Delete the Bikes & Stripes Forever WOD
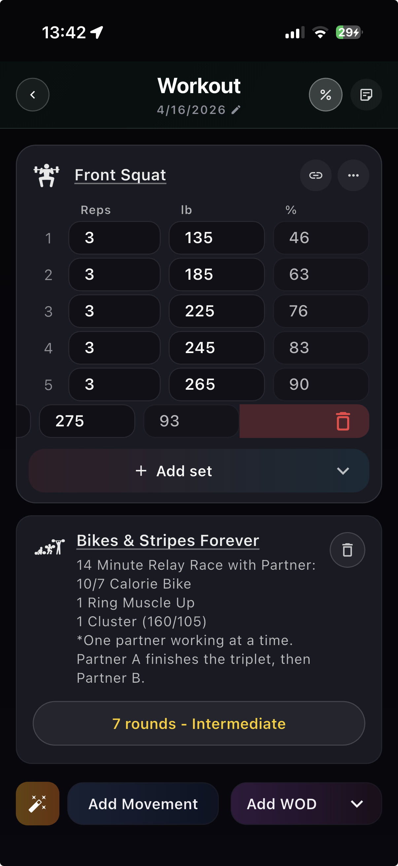Screen dimensions: 398x866 [347, 550]
